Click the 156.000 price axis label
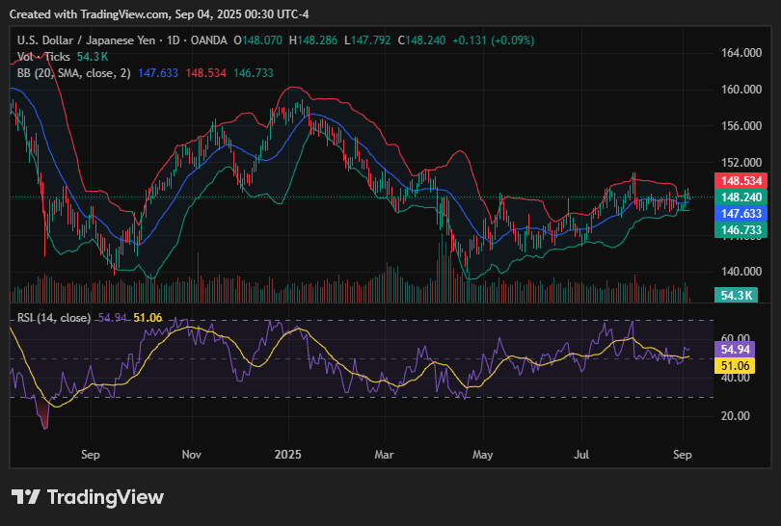This screenshot has height=526, width=781. point(741,126)
